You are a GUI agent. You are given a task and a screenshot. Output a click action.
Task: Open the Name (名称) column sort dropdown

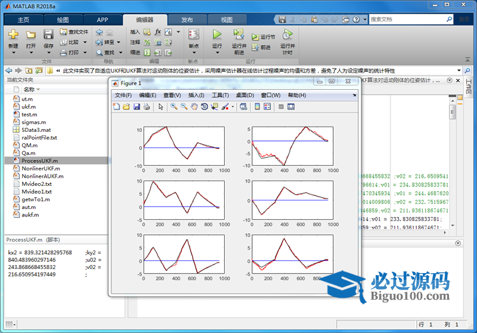click(38, 89)
